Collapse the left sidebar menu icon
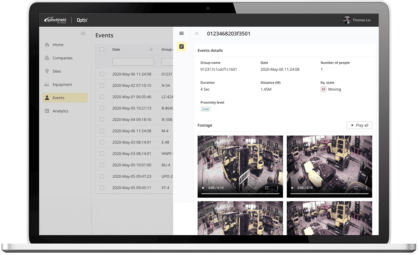 coord(83,34)
